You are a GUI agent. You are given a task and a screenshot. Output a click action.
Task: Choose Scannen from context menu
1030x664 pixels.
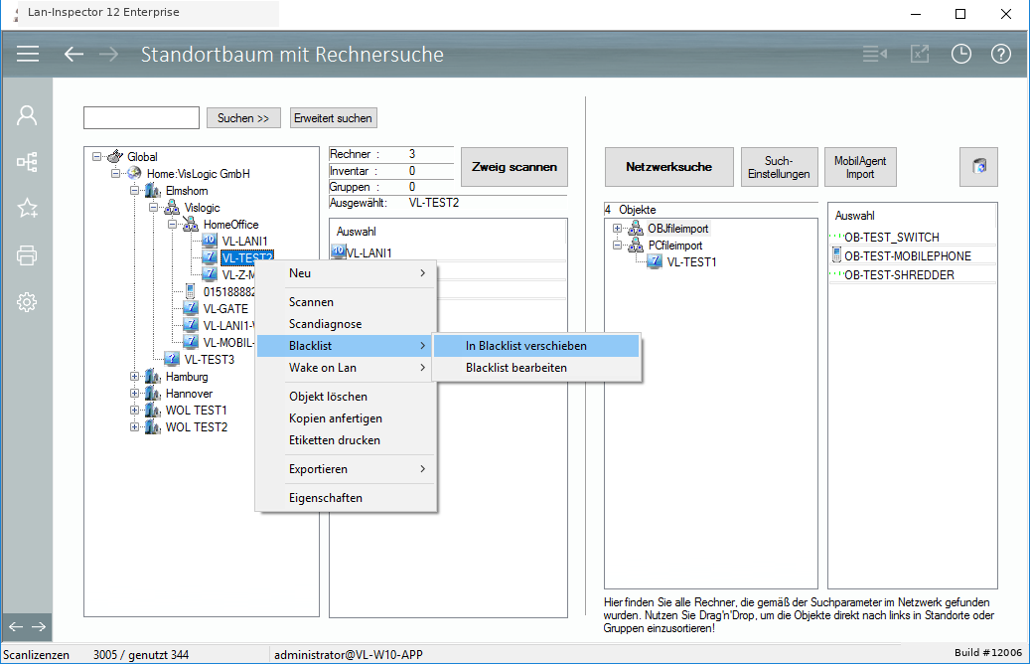pos(346,302)
